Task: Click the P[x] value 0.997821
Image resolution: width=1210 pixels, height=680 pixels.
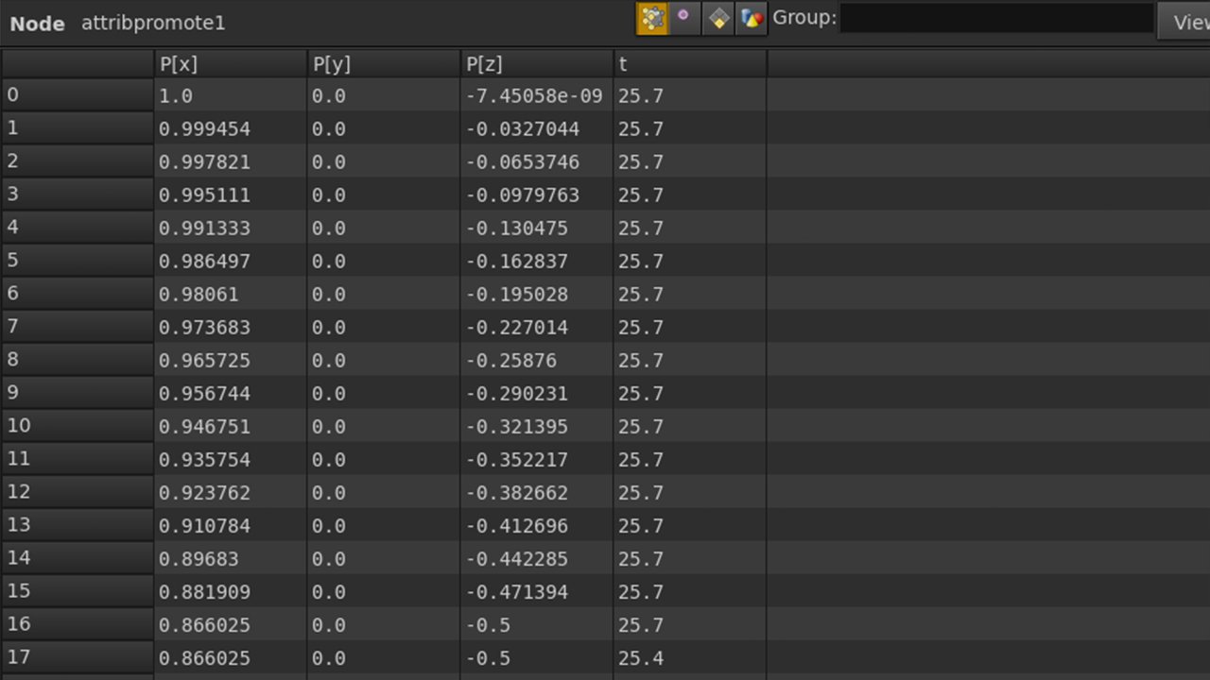Action: (204, 162)
